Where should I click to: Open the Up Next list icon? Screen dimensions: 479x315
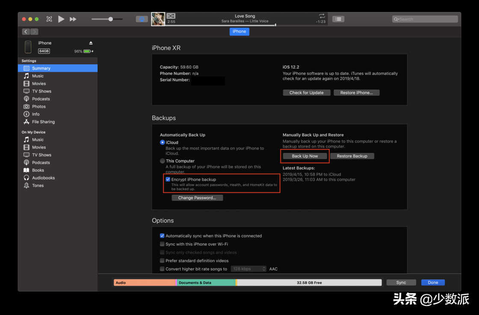click(338, 19)
